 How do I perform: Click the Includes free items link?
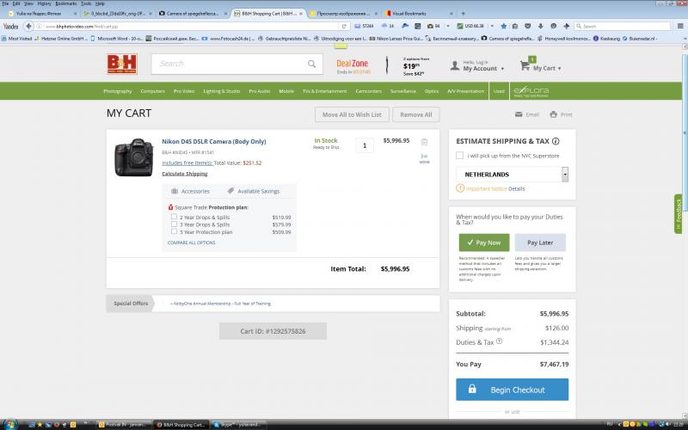coord(187,163)
